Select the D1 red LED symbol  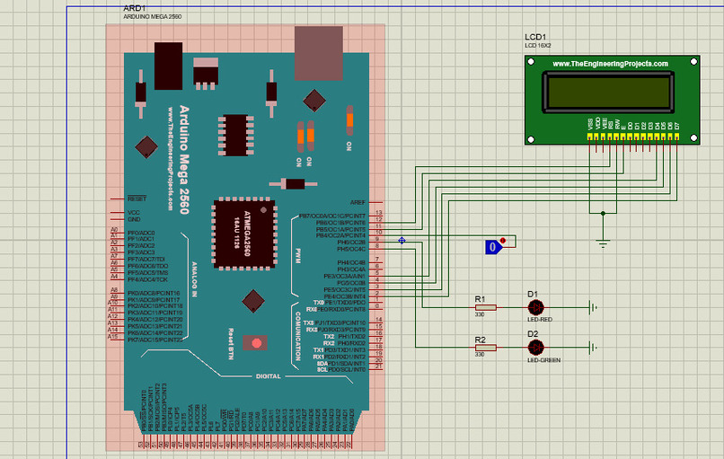point(535,307)
